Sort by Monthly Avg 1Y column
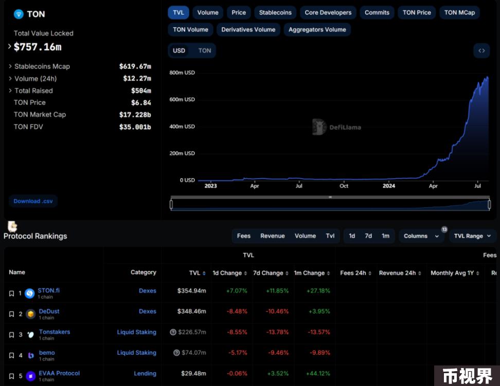The height and width of the screenshot is (386, 500). (478, 274)
